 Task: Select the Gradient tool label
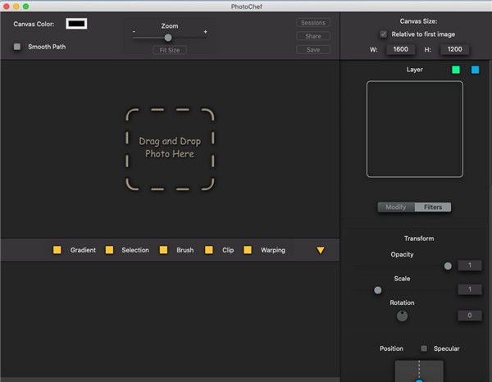coord(83,250)
